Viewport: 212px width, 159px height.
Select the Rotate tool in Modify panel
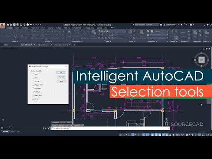[45, 31]
